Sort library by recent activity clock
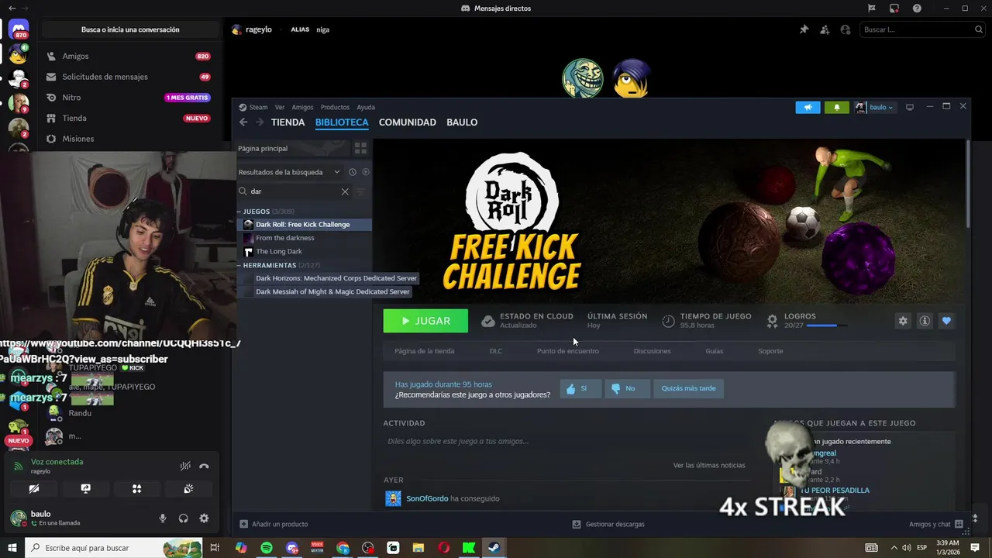This screenshot has width=992, height=558. (x=352, y=172)
